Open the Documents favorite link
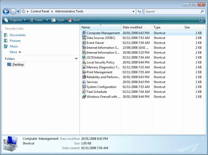This screenshot has width=208, height=155. pyautogui.click(x=18, y=35)
